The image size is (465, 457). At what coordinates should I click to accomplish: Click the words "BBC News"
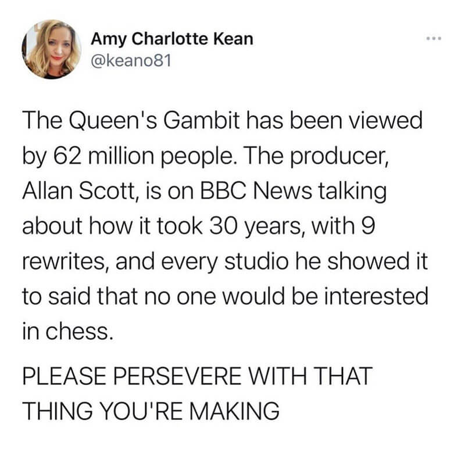[256, 190]
